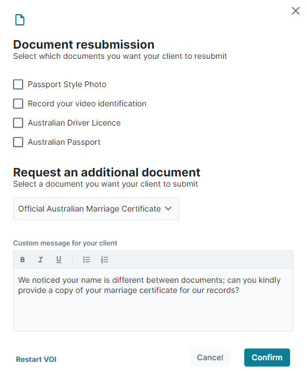
Task: Open the Official Australian Marriage Certificate dropdown
Action: point(96,209)
